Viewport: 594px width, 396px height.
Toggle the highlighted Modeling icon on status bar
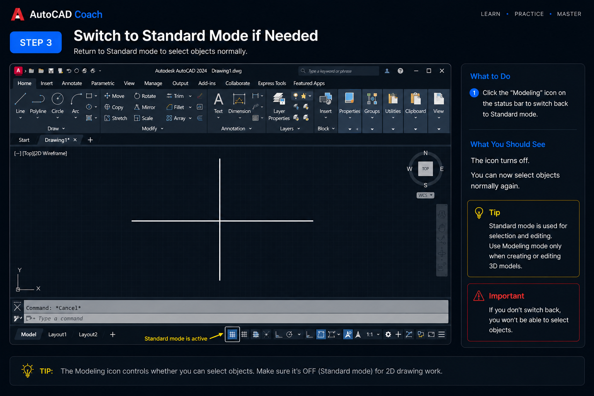[x=232, y=335]
